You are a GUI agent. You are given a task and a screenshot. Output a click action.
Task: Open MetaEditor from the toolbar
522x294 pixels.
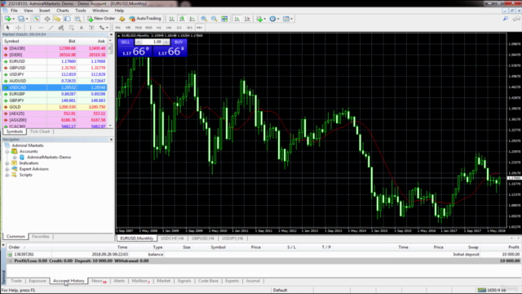(122, 19)
